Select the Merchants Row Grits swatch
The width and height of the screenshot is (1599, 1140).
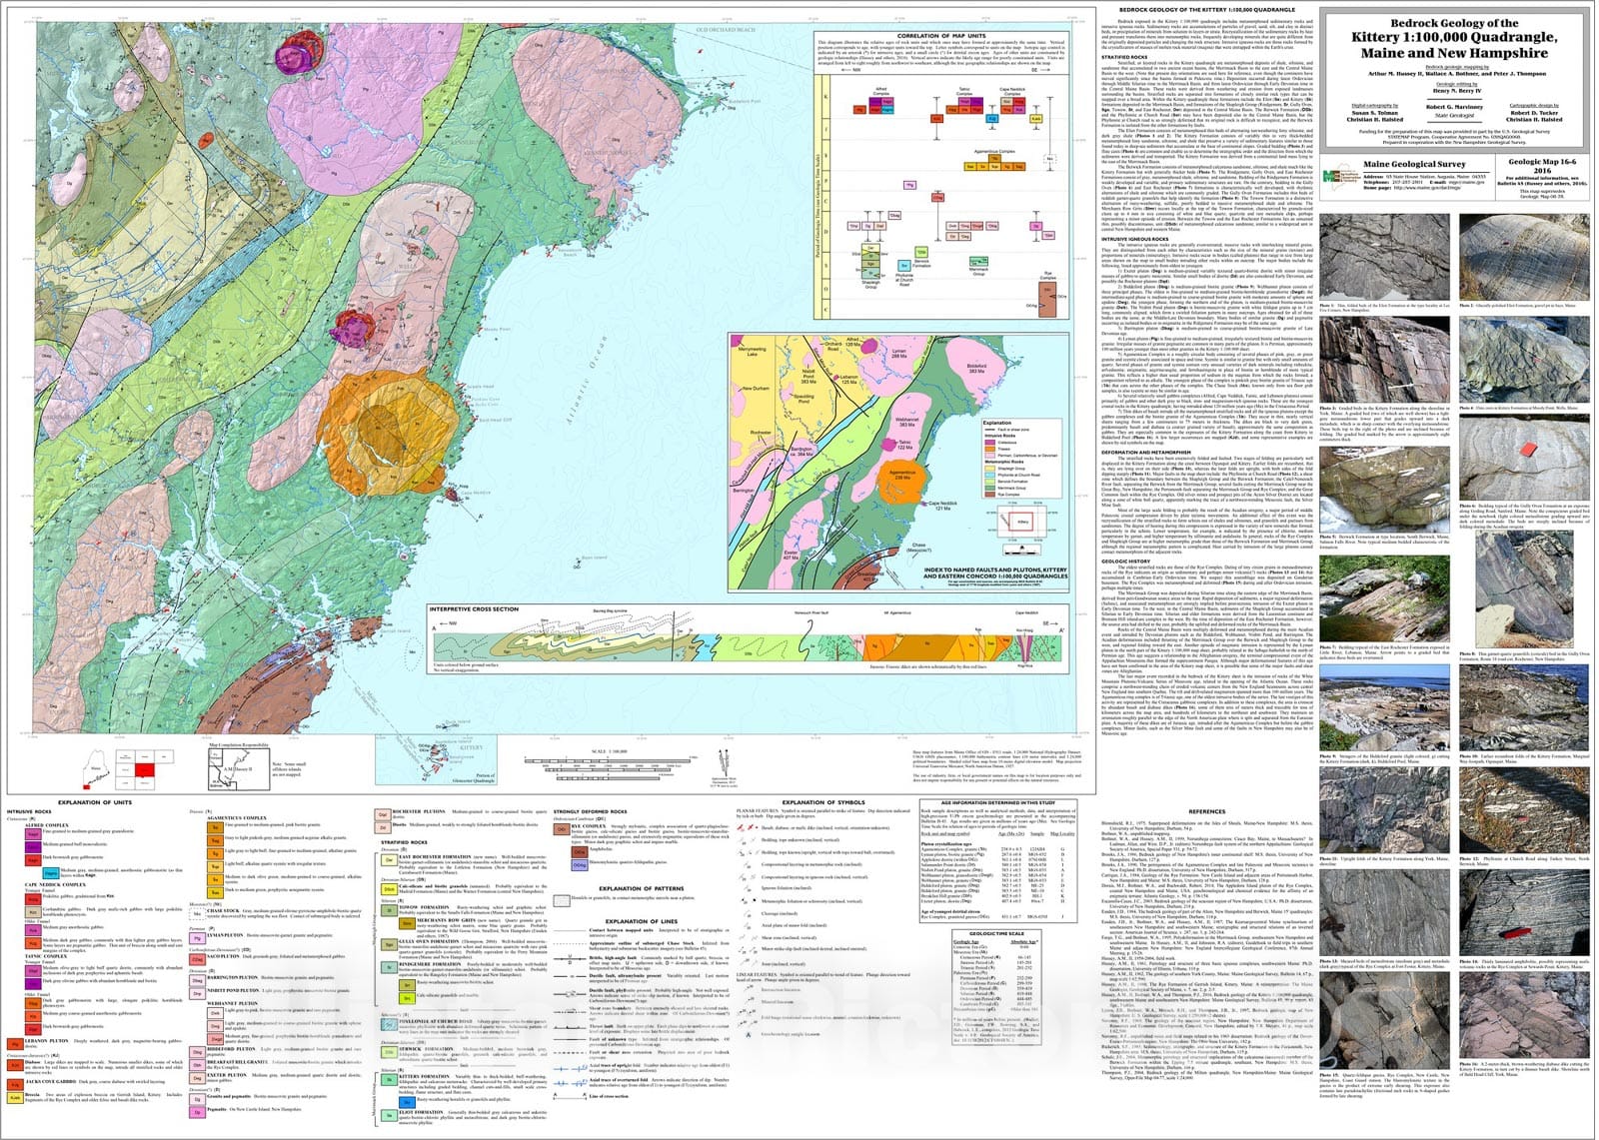click(407, 923)
